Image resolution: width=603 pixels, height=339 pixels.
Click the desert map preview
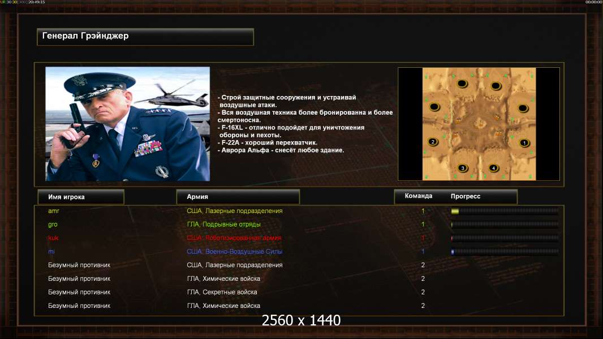479,124
